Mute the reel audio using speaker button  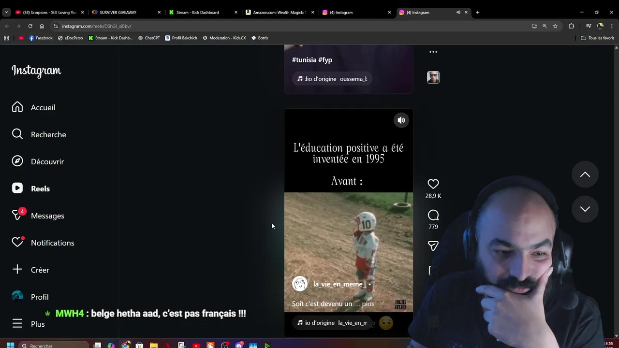[401, 120]
